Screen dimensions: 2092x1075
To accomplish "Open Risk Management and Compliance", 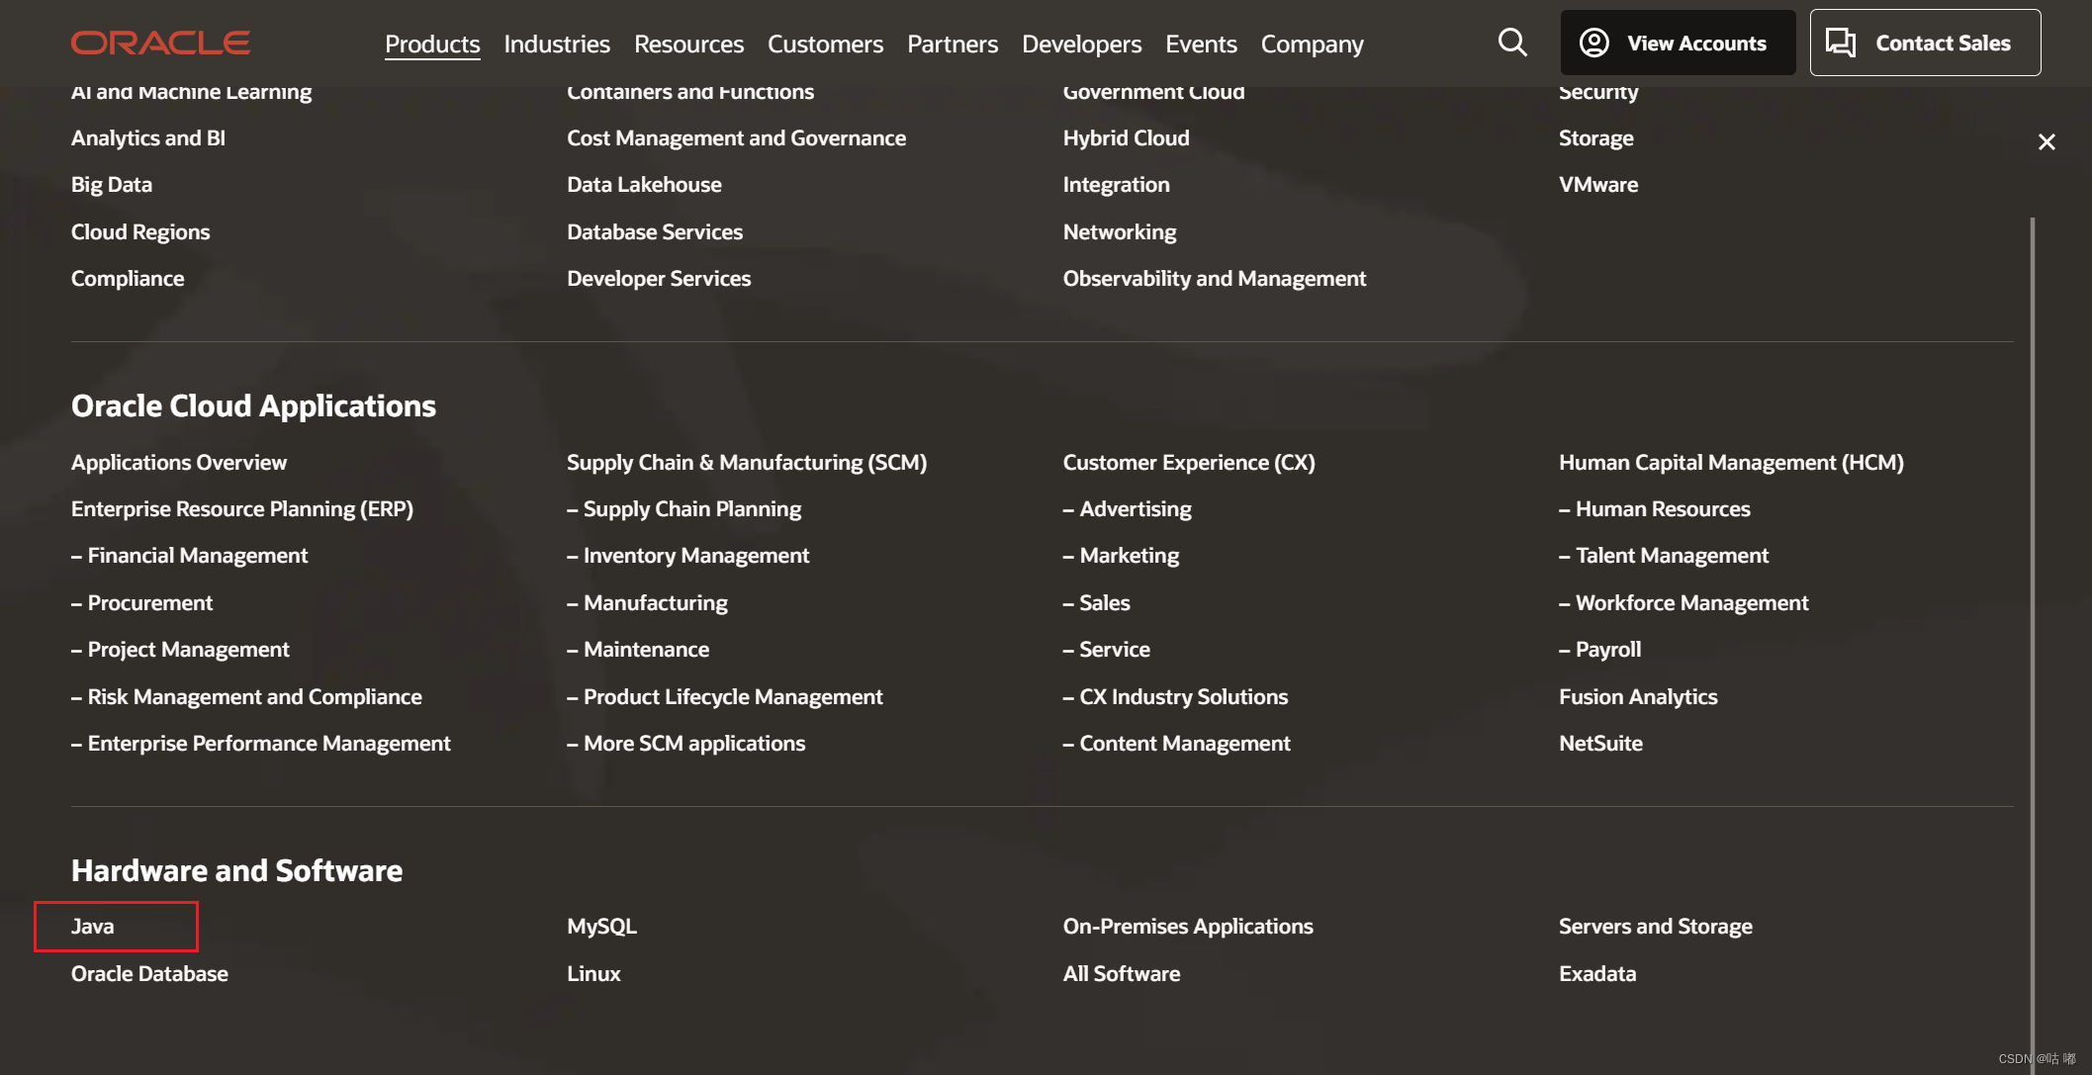I will [246, 697].
